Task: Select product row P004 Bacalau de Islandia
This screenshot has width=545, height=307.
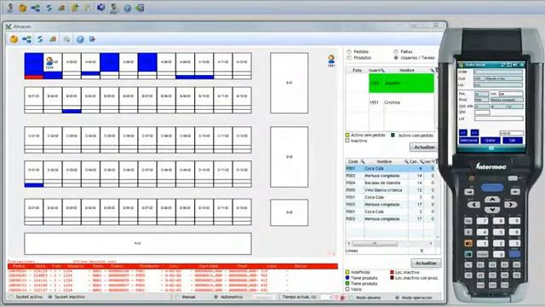Action: 390,182
